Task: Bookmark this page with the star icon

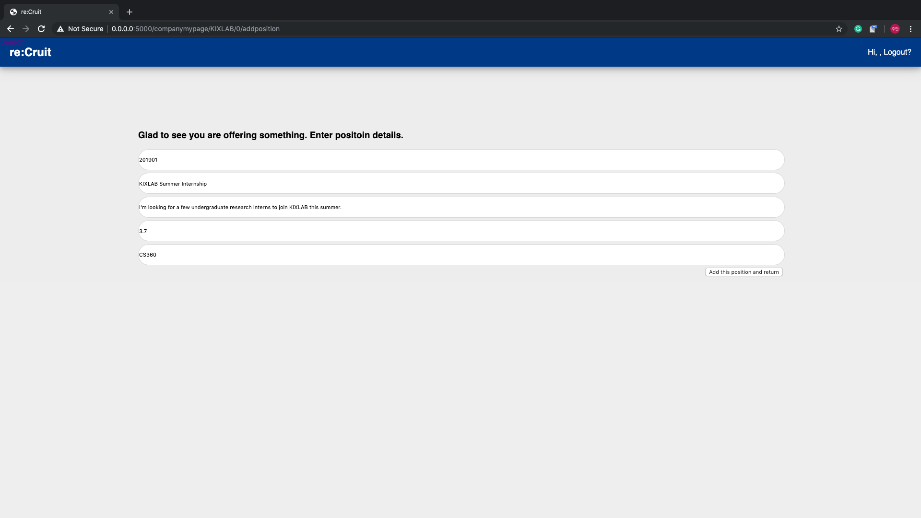Action: (839, 29)
